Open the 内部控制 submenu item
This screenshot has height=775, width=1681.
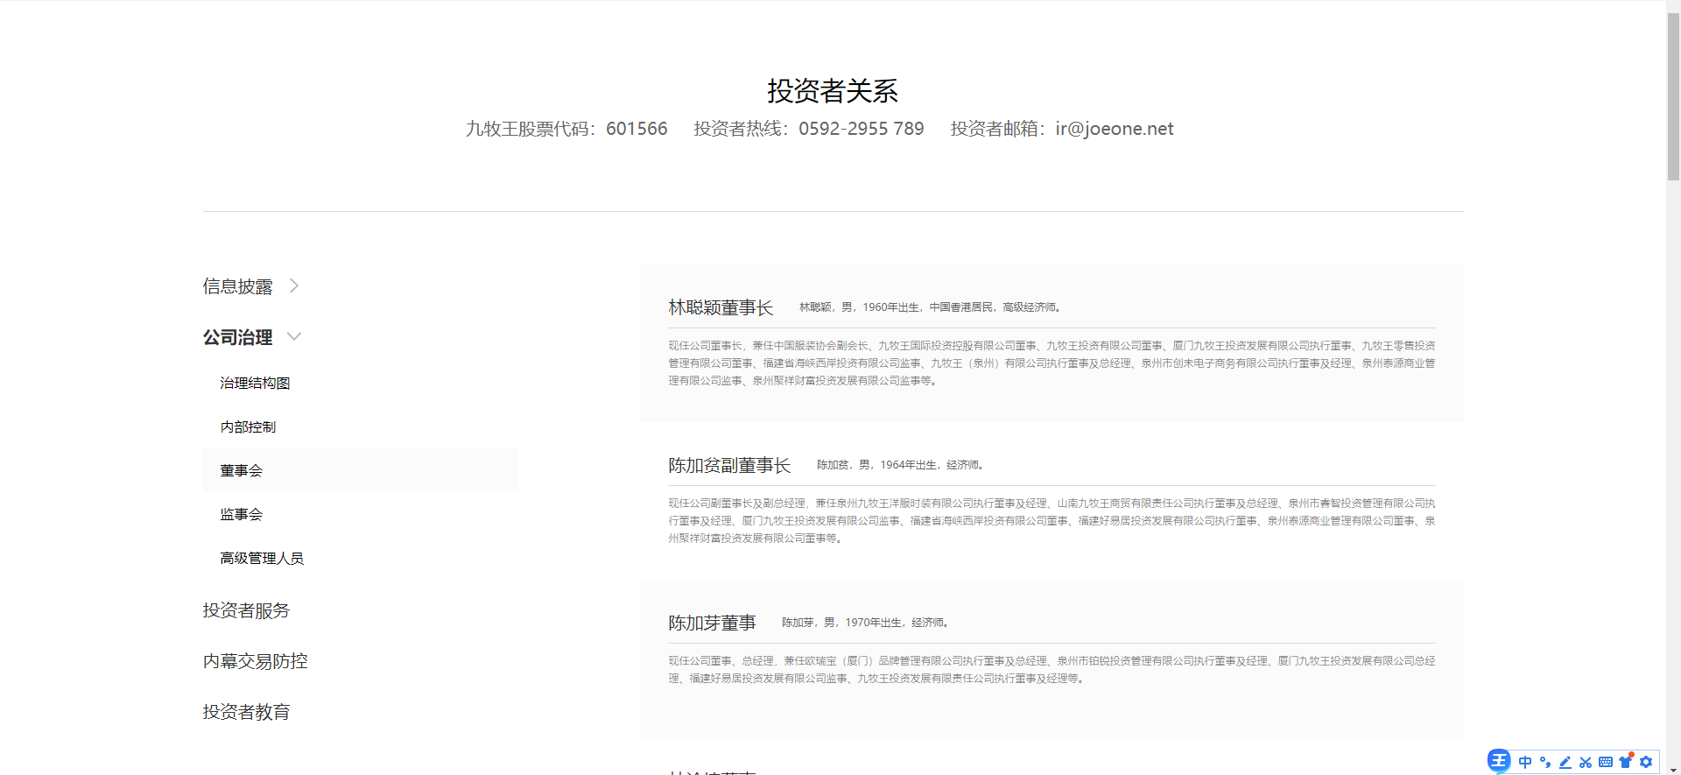coord(248,426)
